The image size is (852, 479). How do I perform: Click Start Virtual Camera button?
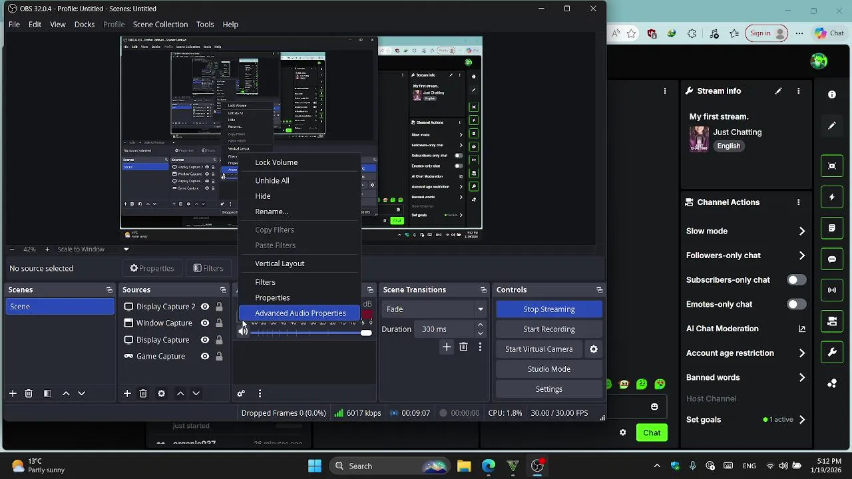[x=539, y=349]
